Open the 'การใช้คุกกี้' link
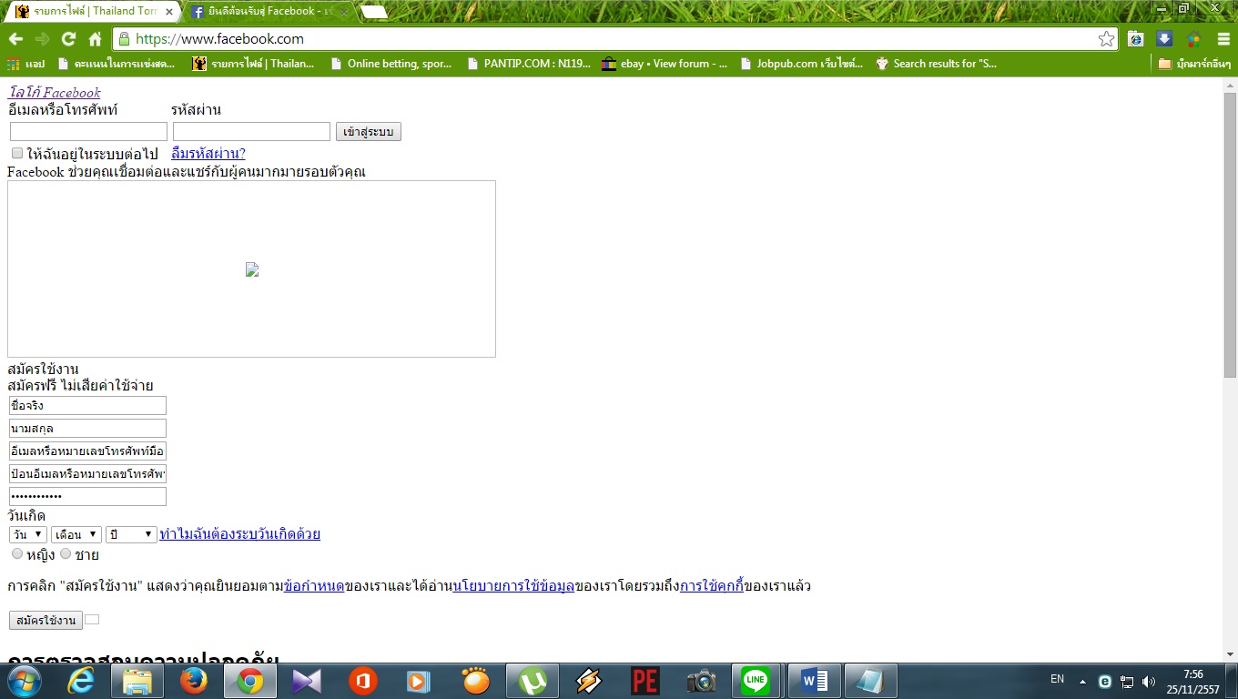 (712, 586)
